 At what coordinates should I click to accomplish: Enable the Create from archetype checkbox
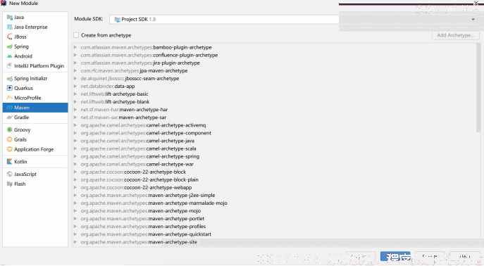coord(76,35)
